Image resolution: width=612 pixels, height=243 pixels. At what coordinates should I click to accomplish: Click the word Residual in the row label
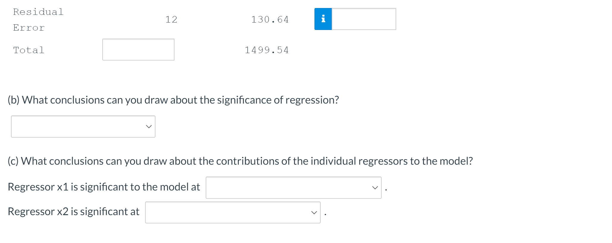click(x=38, y=12)
